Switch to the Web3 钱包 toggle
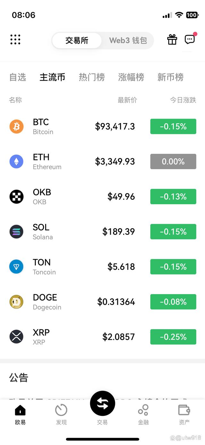Image resolution: width=205 pixels, height=445 pixels. tap(128, 41)
